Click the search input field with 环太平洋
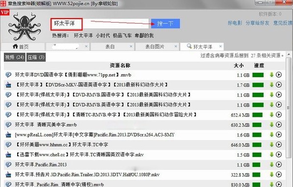 (100, 24)
